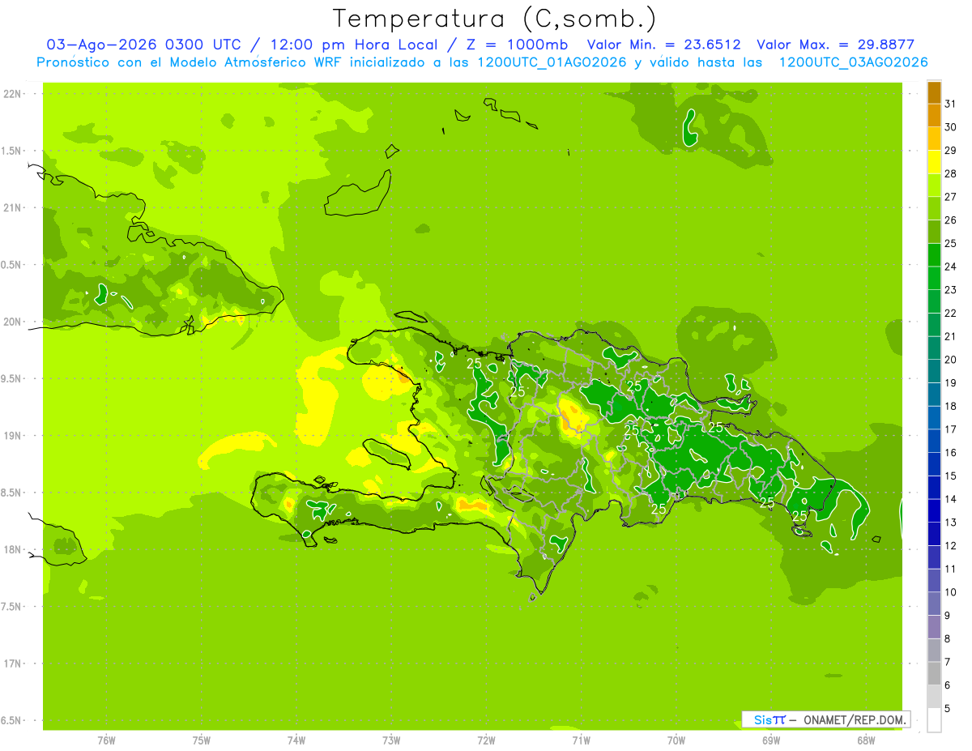Click the blue legend band between 15 and 16
Screen dimensions: 972x751
934,464
